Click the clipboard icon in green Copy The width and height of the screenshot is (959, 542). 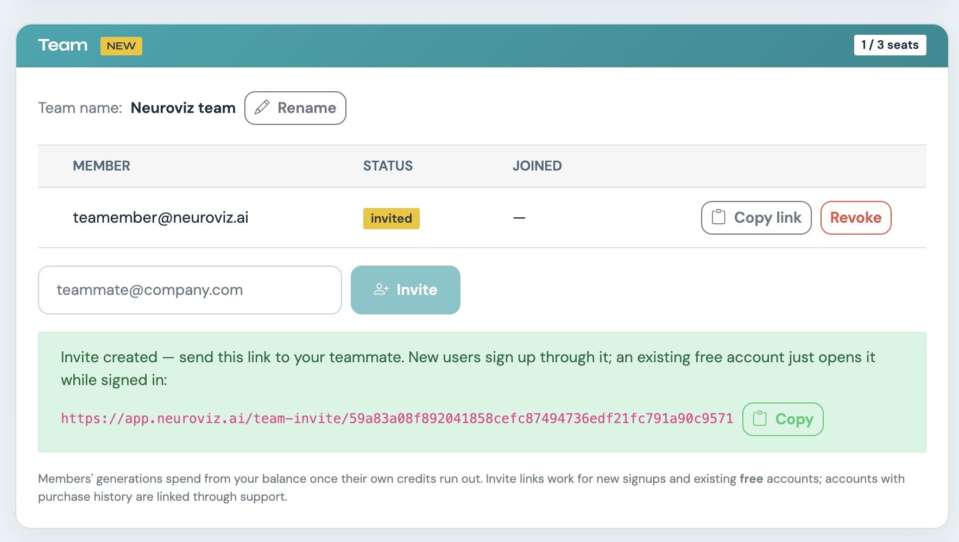760,419
